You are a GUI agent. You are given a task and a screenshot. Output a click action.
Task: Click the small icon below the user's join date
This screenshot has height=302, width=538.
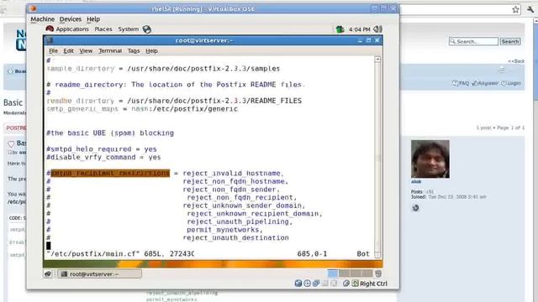[x=415, y=208]
